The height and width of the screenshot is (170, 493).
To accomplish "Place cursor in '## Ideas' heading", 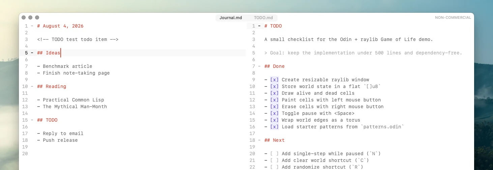I will [x=49, y=53].
